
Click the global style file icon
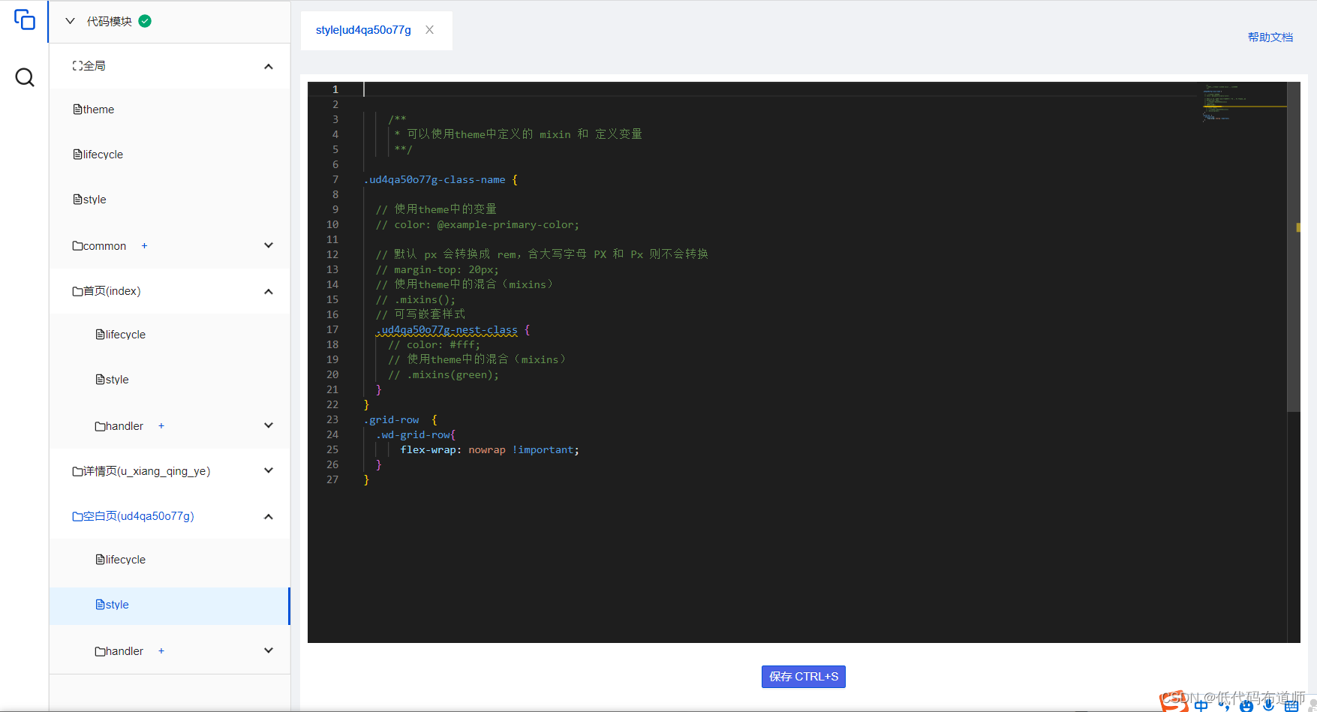(x=77, y=200)
